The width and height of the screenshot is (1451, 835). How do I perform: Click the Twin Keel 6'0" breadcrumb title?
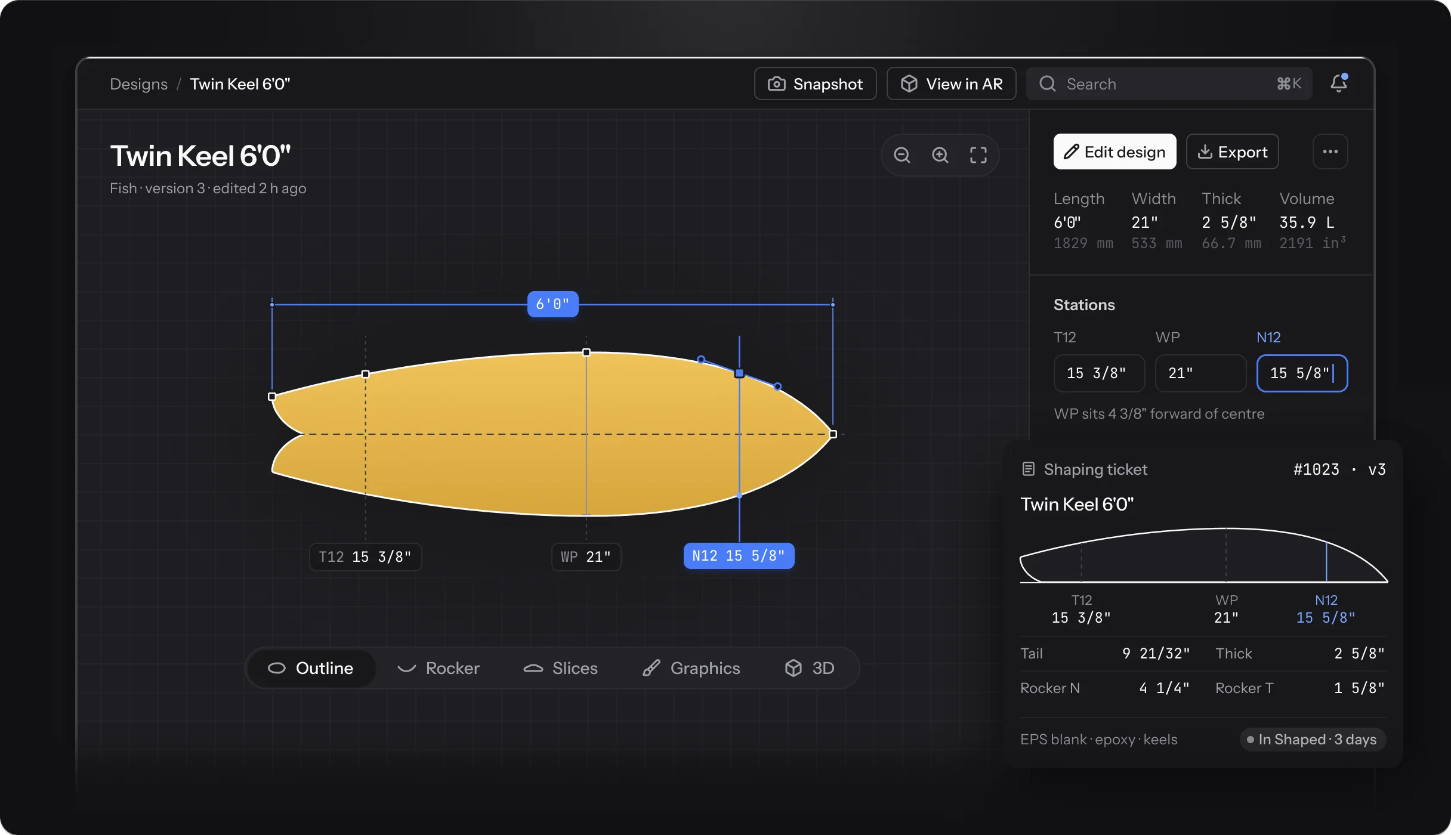240,83
